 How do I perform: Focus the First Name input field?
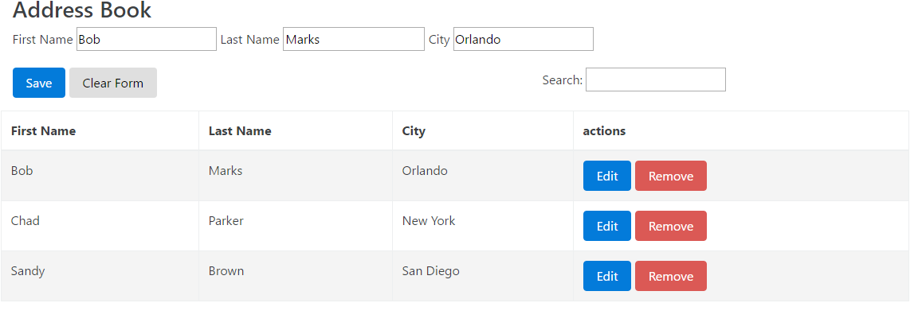pos(147,39)
